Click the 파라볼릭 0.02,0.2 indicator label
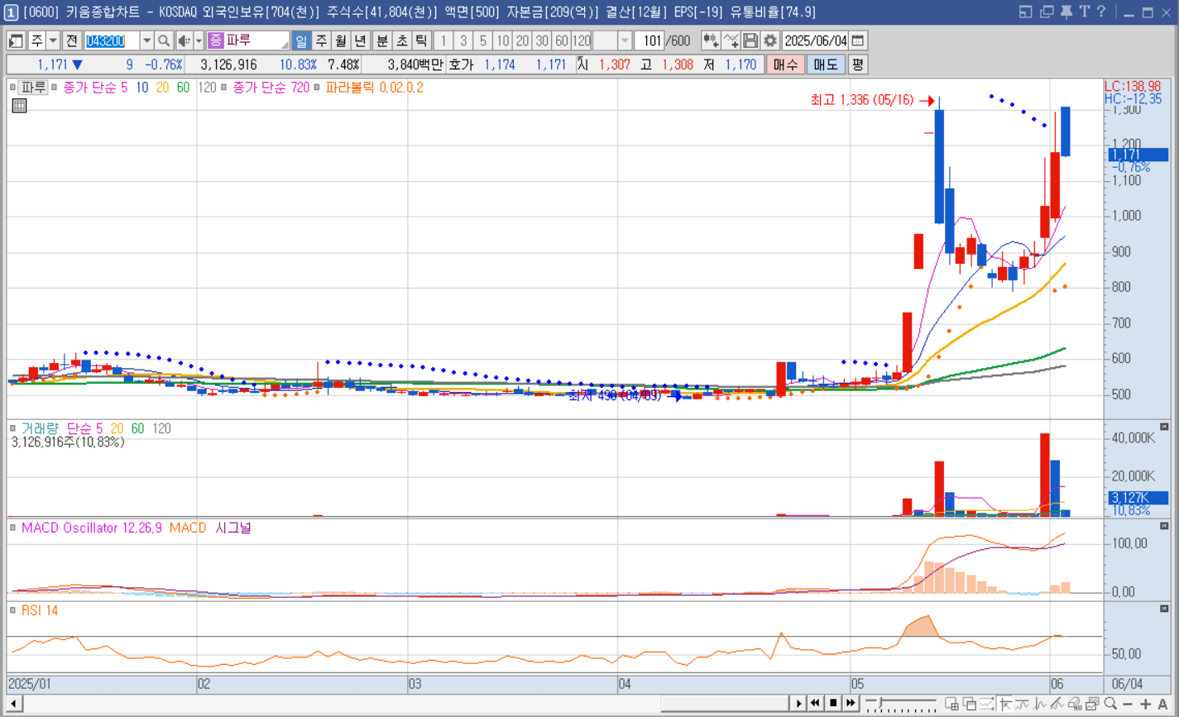Viewport: 1179px width, 717px height. pyautogui.click(x=374, y=87)
